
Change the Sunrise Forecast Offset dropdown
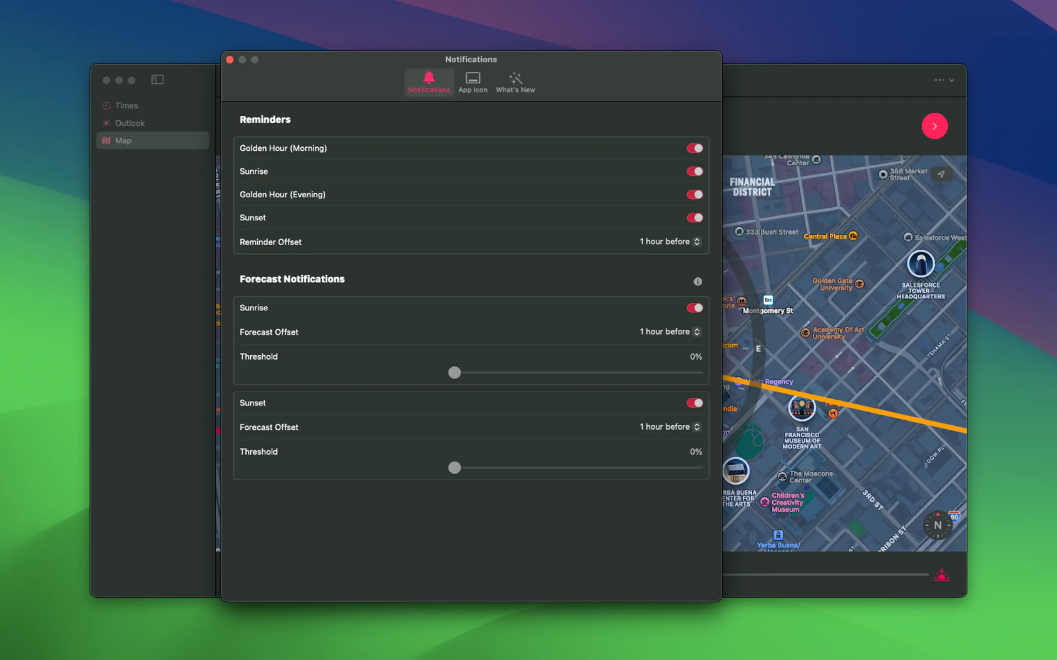[x=670, y=332]
